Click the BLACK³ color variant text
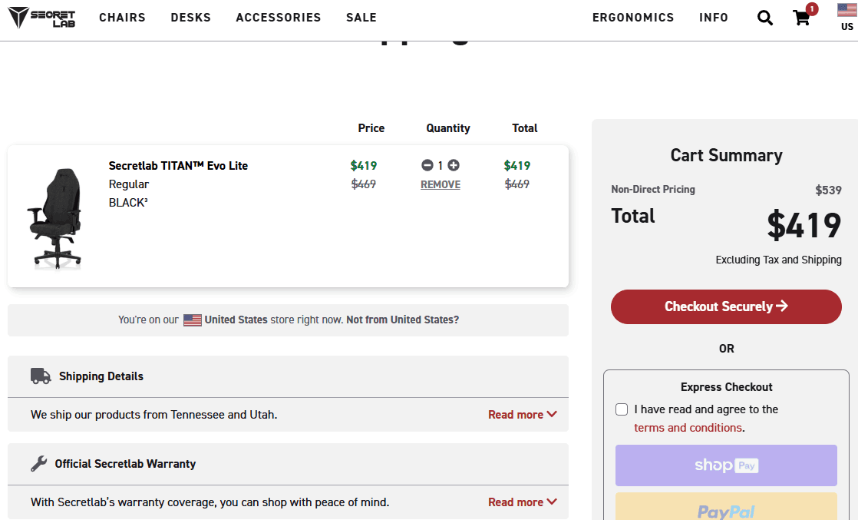This screenshot has height=520, width=858. tap(129, 203)
